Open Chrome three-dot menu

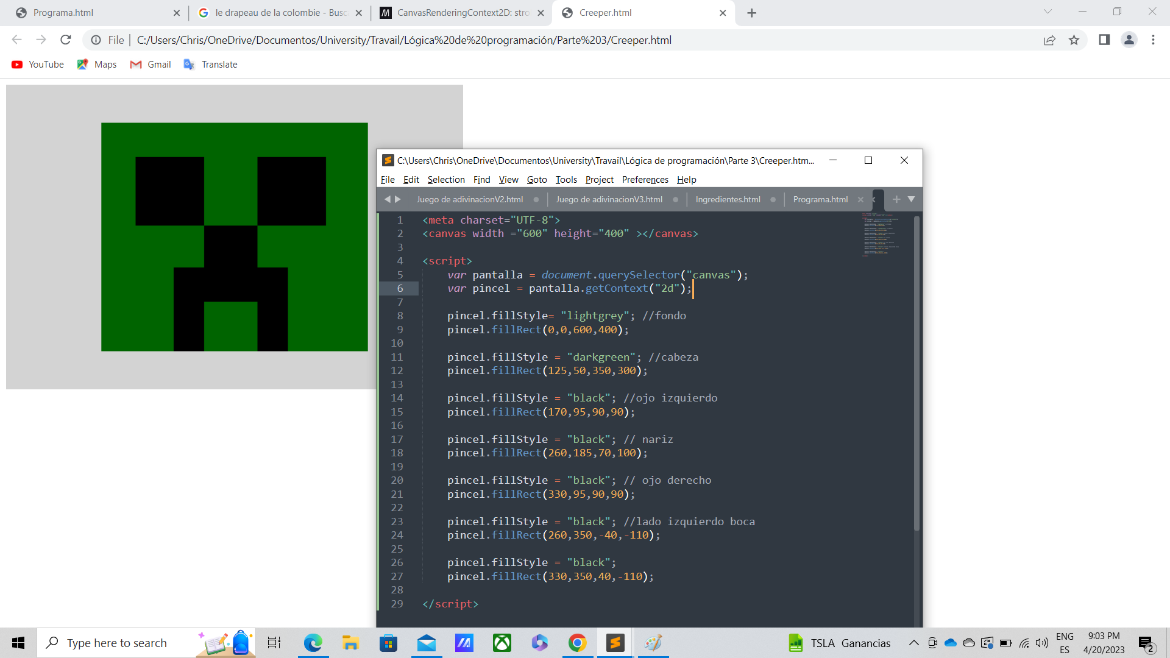click(1153, 40)
